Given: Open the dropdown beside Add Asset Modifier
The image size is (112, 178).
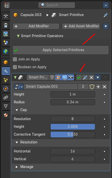Looking at the screenshot, I should (x=106, y=26).
